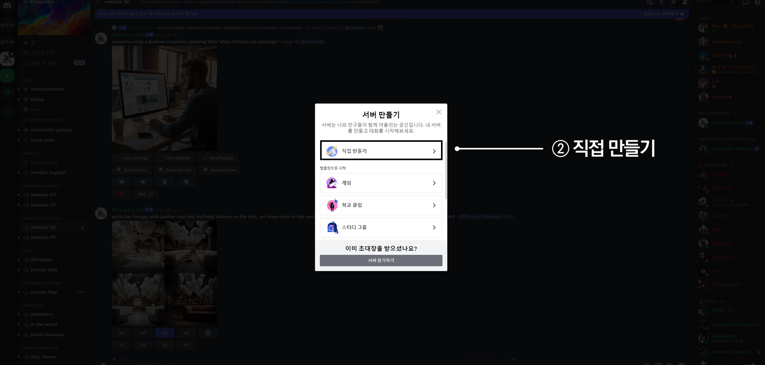Open the inbox icon in the header
The width and height of the screenshot is (765, 365).
(x=745, y=2)
